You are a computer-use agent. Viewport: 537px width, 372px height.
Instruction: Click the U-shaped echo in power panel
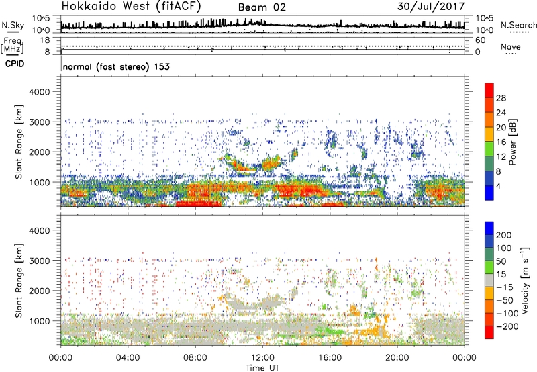coord(253,163)
